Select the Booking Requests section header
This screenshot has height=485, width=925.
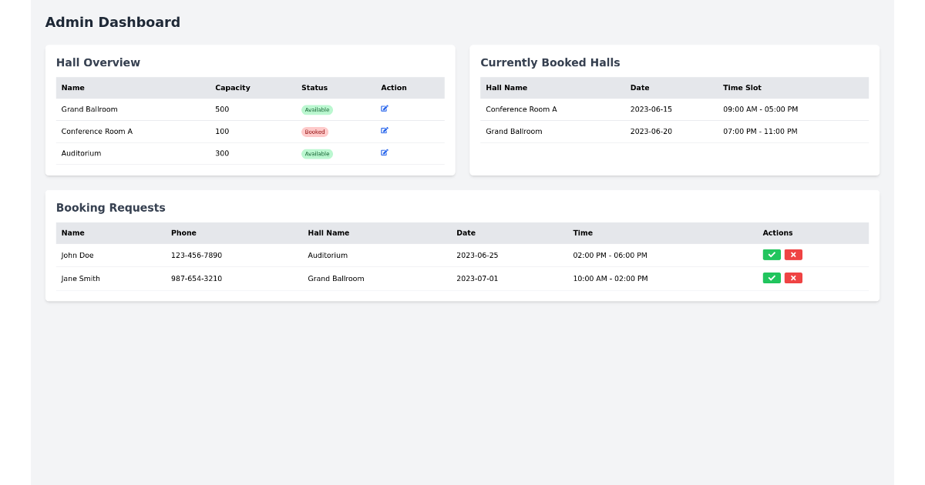110,208
